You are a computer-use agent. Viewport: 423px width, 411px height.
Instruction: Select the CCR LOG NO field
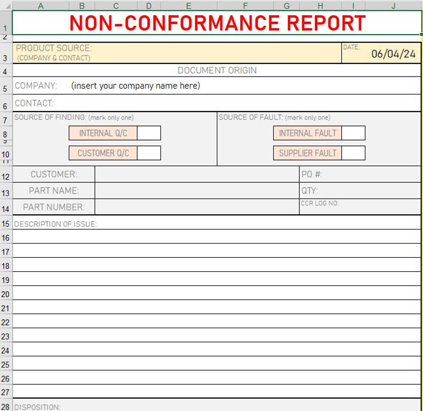pos(360,207)
